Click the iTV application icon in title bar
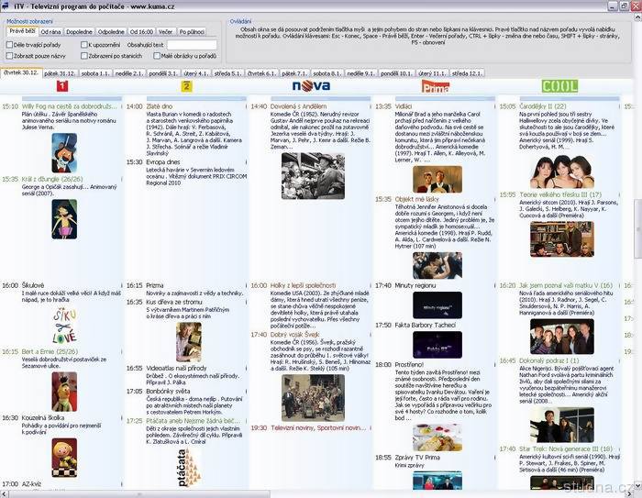Screen dimensions: 642x498 pos(6,6)
